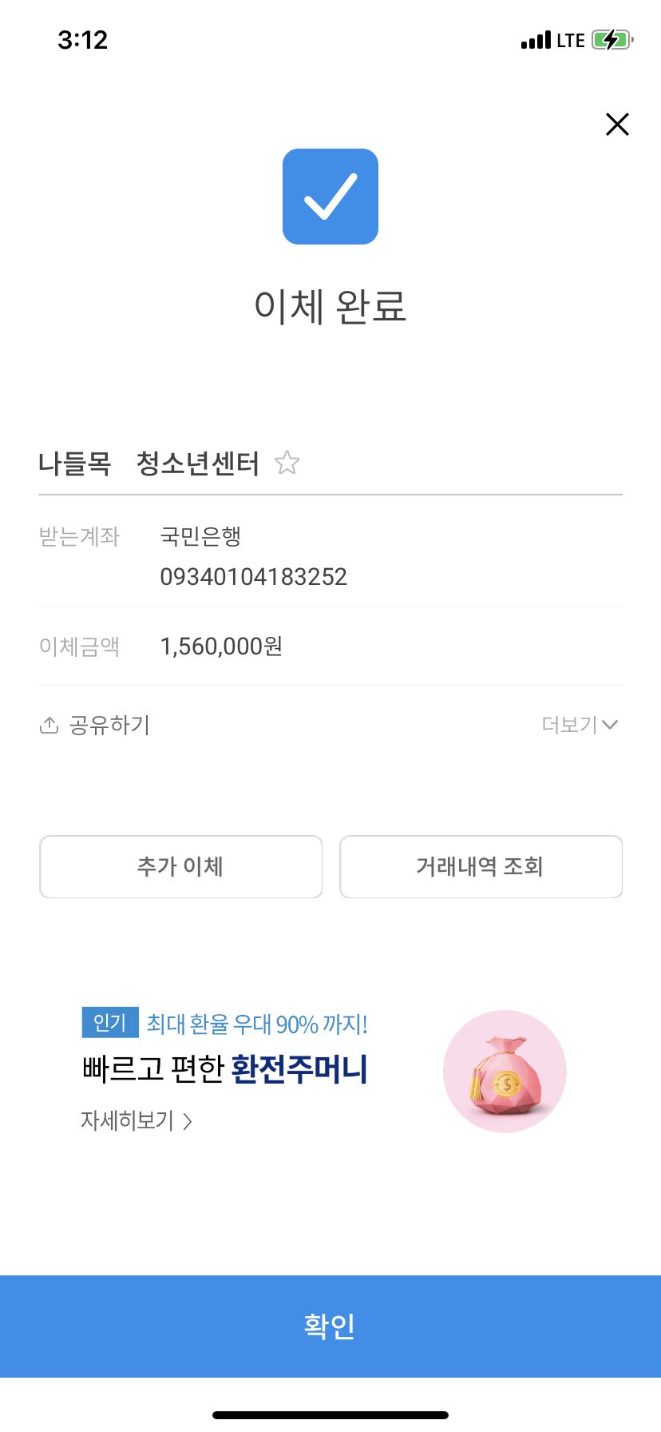Image resolution: width=661 pixels, height=1432 pixels.
Task: Close the transfer complete screen with X
Action: click(617, 125)
